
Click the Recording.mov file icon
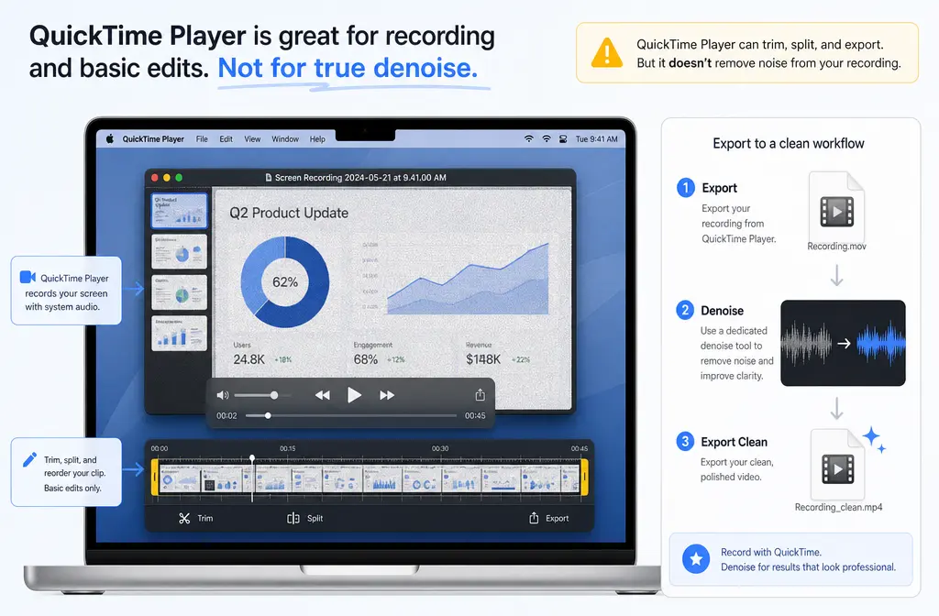click(836, 206)
